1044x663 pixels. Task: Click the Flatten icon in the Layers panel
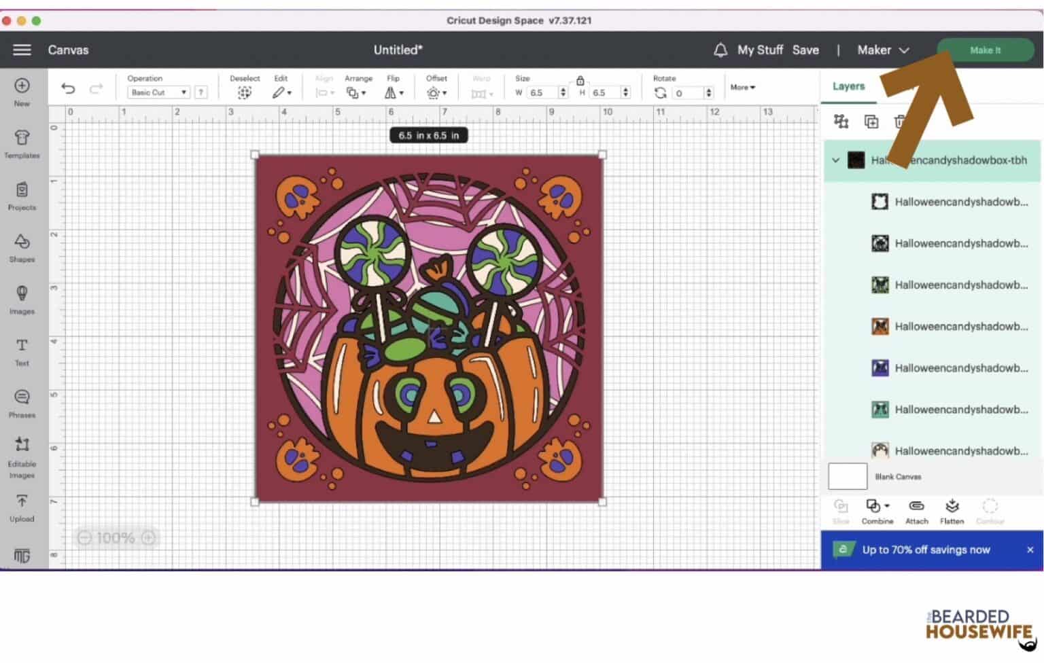pos(952,508)
